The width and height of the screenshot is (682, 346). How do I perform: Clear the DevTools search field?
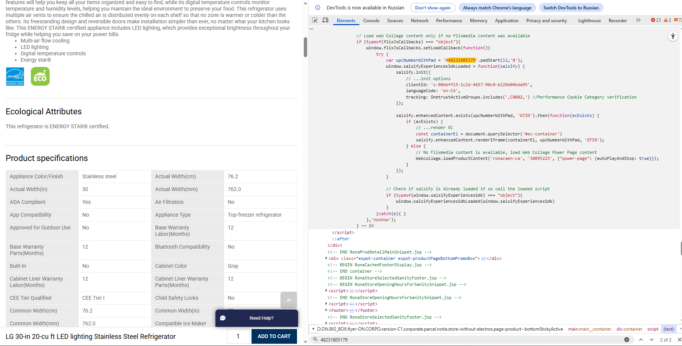(x=627, y=340)
